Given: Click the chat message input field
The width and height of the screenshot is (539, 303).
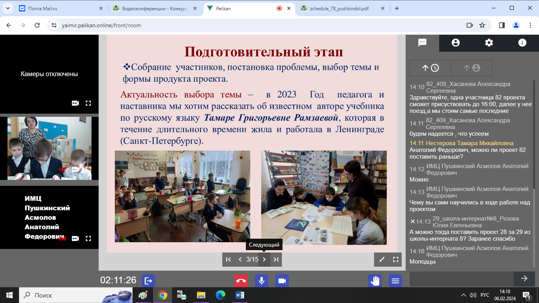Looking at the screenshot, I should (462, 279).
